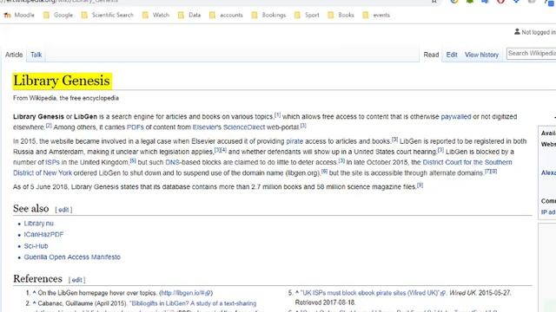Click citation [9] after science magazine files
The image size is (556, 312).
click(420, 185)
